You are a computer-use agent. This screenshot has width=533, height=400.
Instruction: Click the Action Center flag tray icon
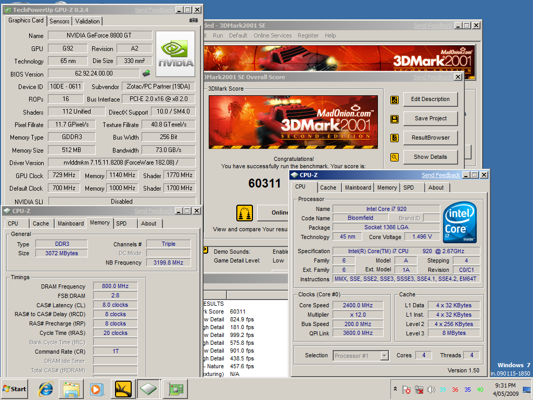(x=406, y=390)
